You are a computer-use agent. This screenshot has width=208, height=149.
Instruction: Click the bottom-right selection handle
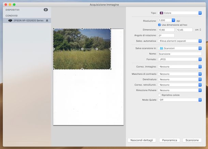coord(111,69)
